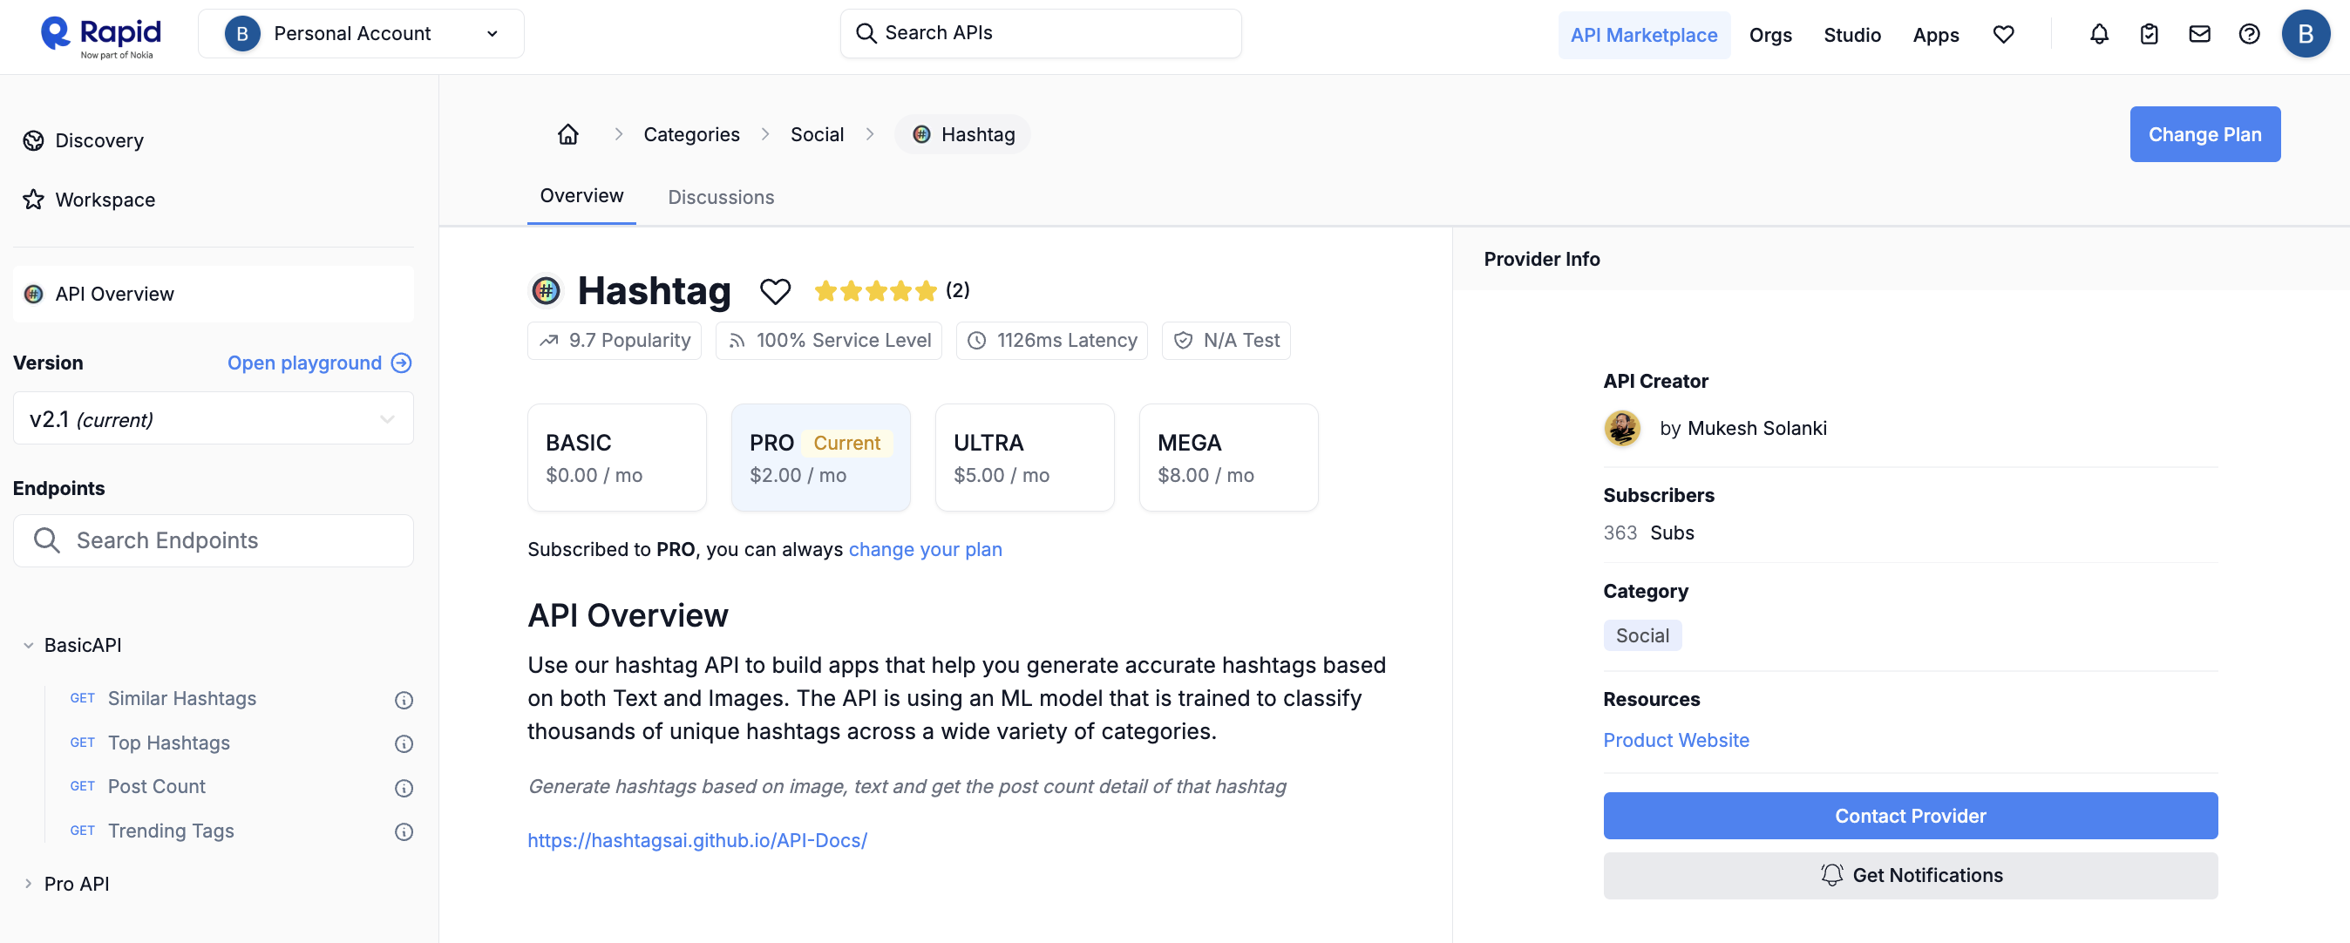Go to home via breadcrumb house icon
The width and height of the screenshot is (2350, 943).
point(568,134)
